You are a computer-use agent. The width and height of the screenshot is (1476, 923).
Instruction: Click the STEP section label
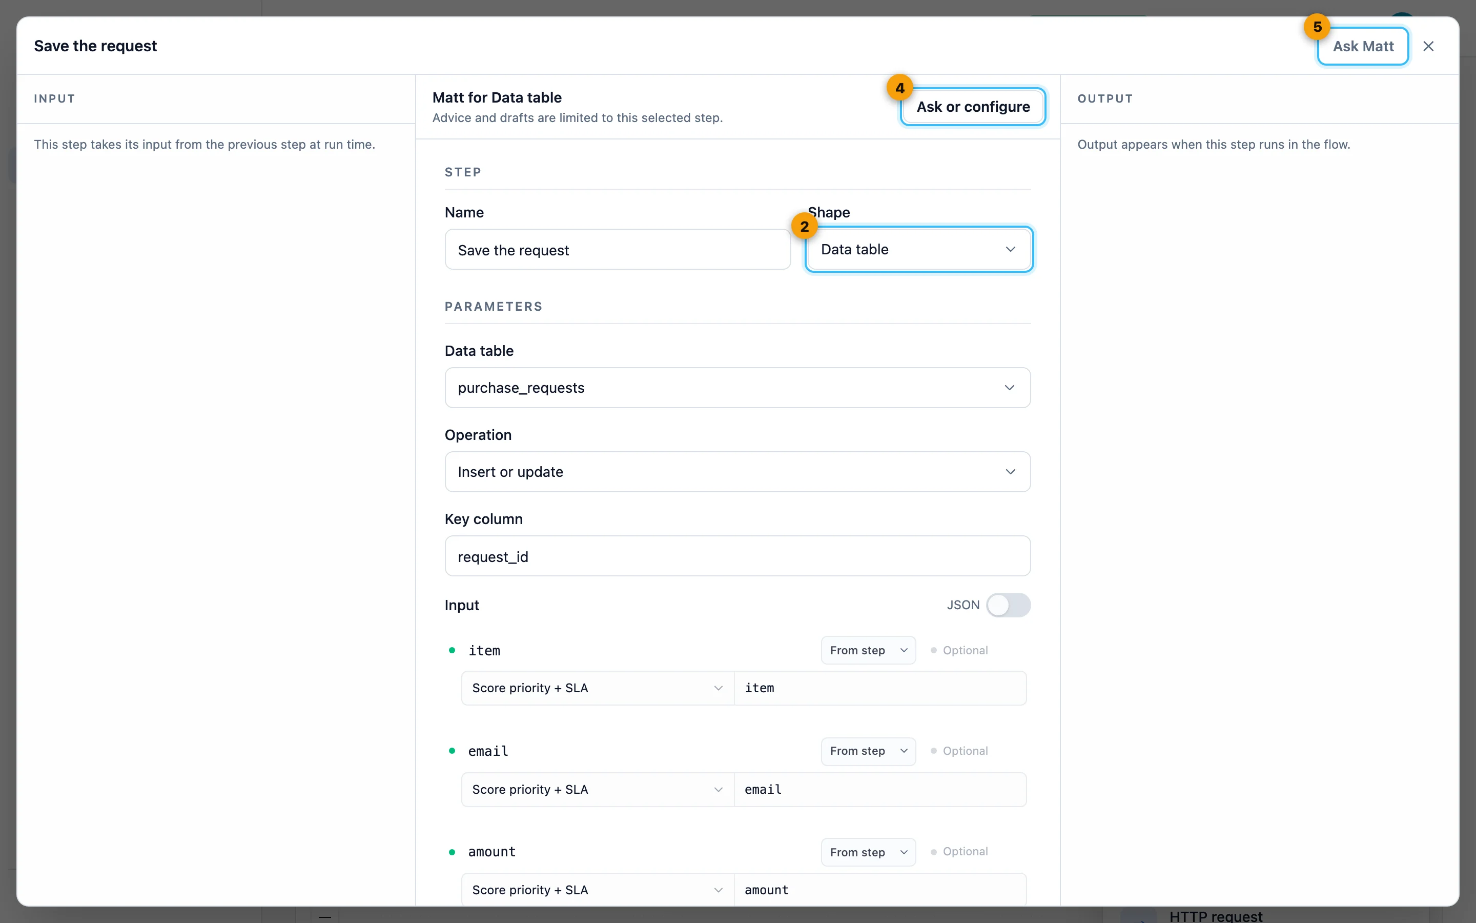(463, 172)
